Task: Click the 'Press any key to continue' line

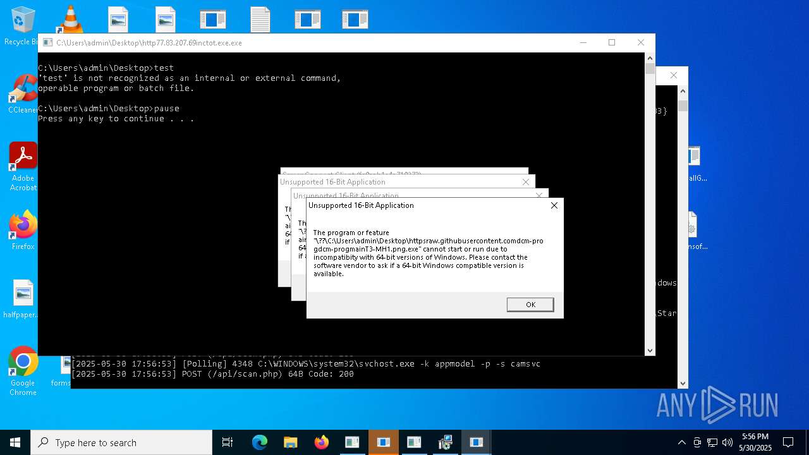Action: tap(116, 119)
